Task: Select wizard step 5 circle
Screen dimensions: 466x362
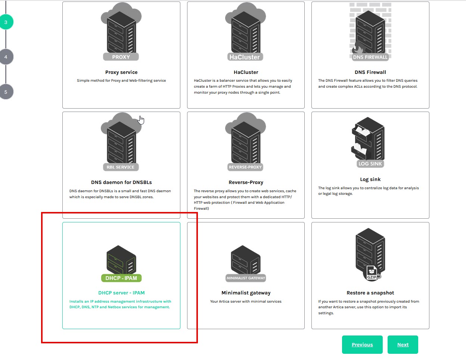Action: click(x=6, y=92)
